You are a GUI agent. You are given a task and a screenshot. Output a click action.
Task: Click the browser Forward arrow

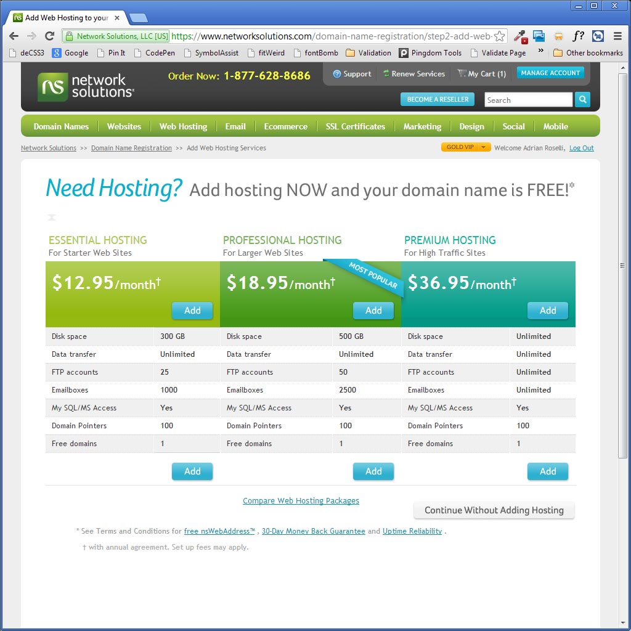(31, 36)
